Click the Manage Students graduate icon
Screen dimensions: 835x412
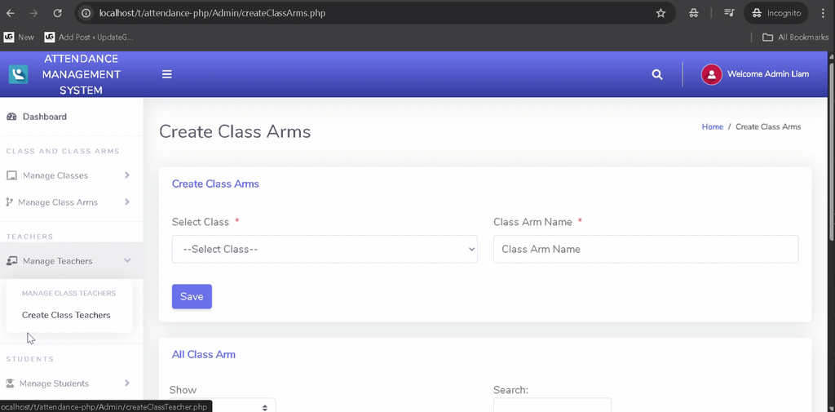[x=10, y=383]
